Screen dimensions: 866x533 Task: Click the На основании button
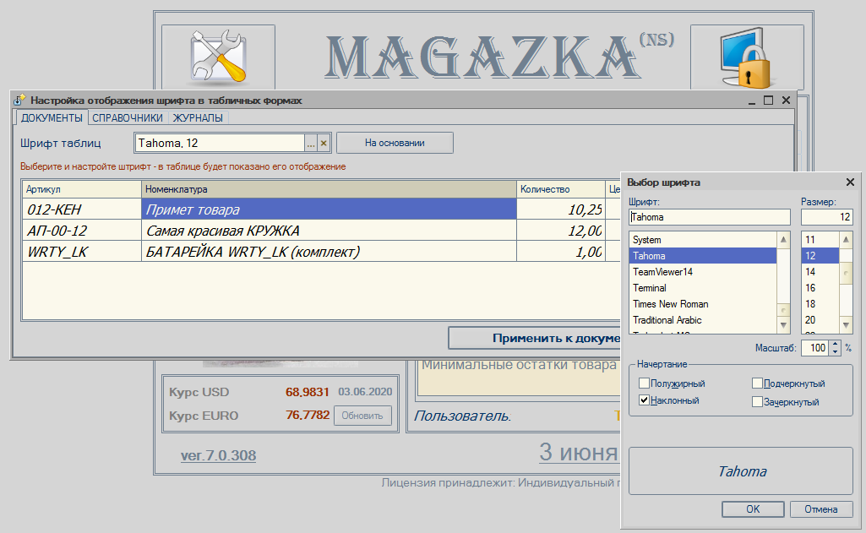pyautogui.click(x=395, y=143)
